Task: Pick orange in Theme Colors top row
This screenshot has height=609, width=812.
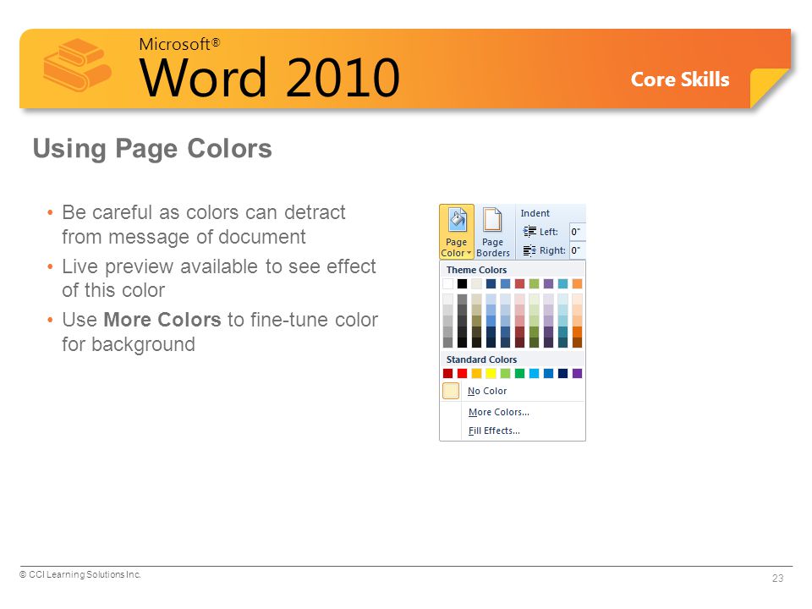Action: coord(577,284)
